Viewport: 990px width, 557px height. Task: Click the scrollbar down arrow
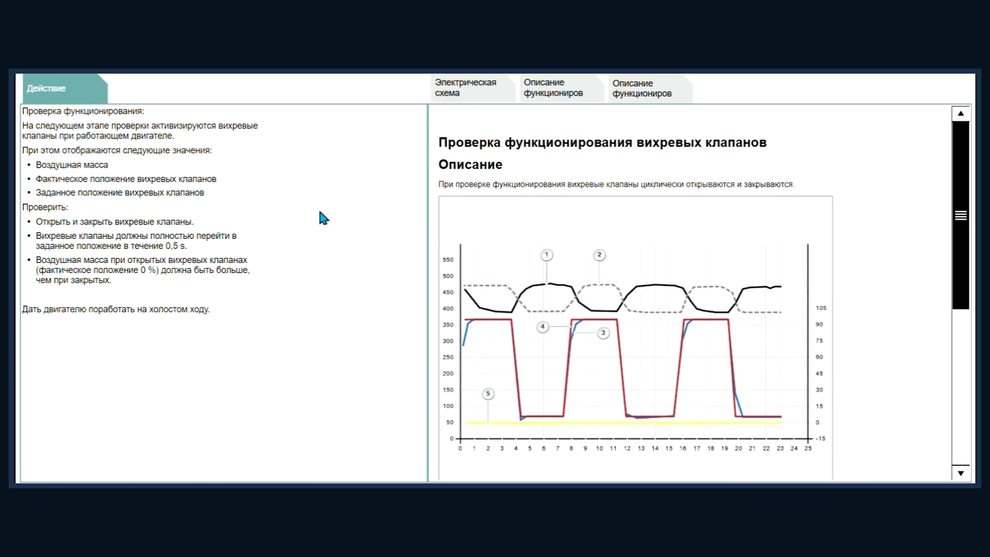coord(960,473)
